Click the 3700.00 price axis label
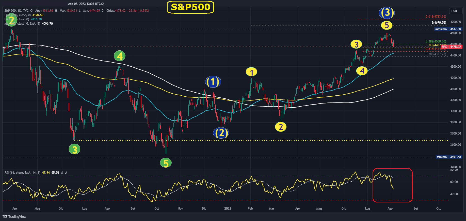 pyautogui.click(x=455, y=134)
